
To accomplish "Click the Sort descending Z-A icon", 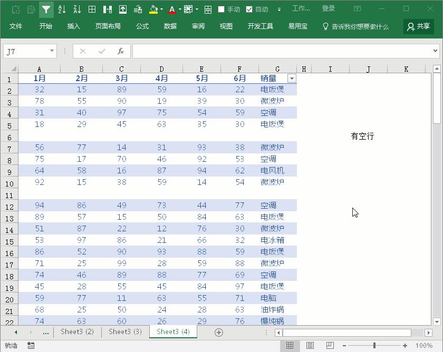I will pos(77,9).
